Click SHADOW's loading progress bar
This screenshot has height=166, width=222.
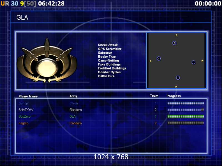click(x=186, y=110)
